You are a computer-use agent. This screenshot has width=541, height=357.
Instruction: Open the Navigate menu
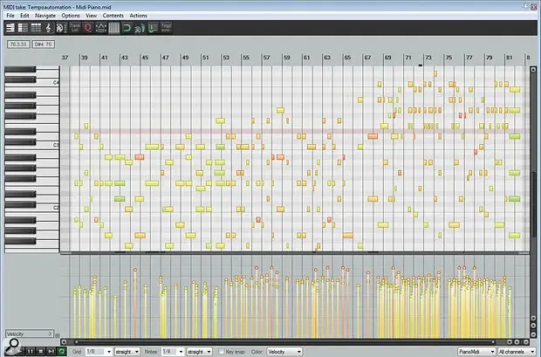click(45, 16)
